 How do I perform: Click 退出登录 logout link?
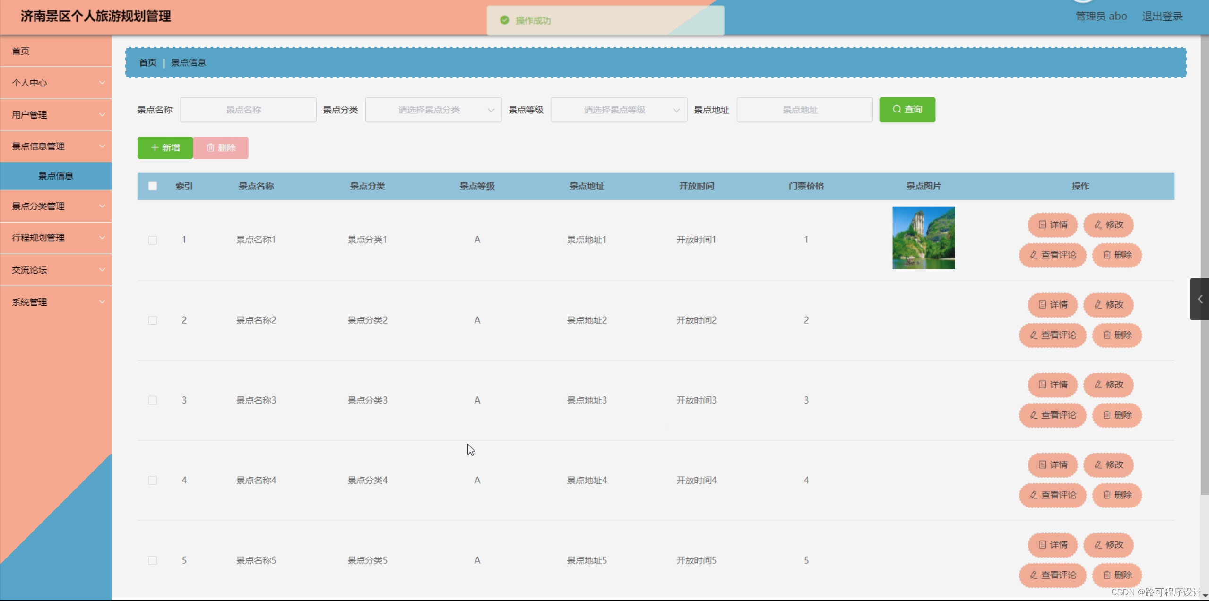1162,17
